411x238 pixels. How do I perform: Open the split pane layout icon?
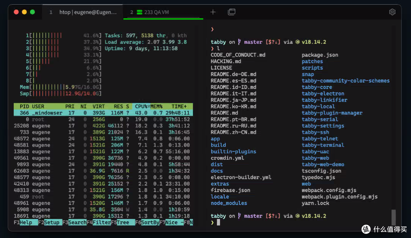(x=231, y=12)
